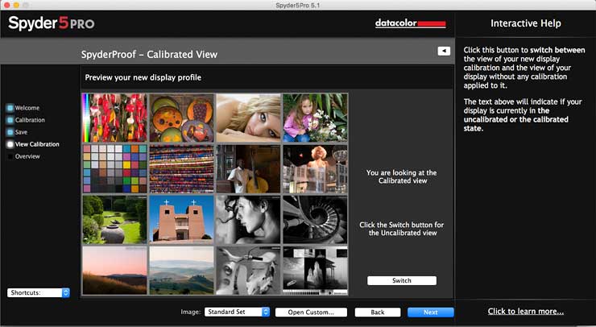This screenshot has height=327, width=596.
Task: Select the Save step in sidebar
Action: click(21, 132)
